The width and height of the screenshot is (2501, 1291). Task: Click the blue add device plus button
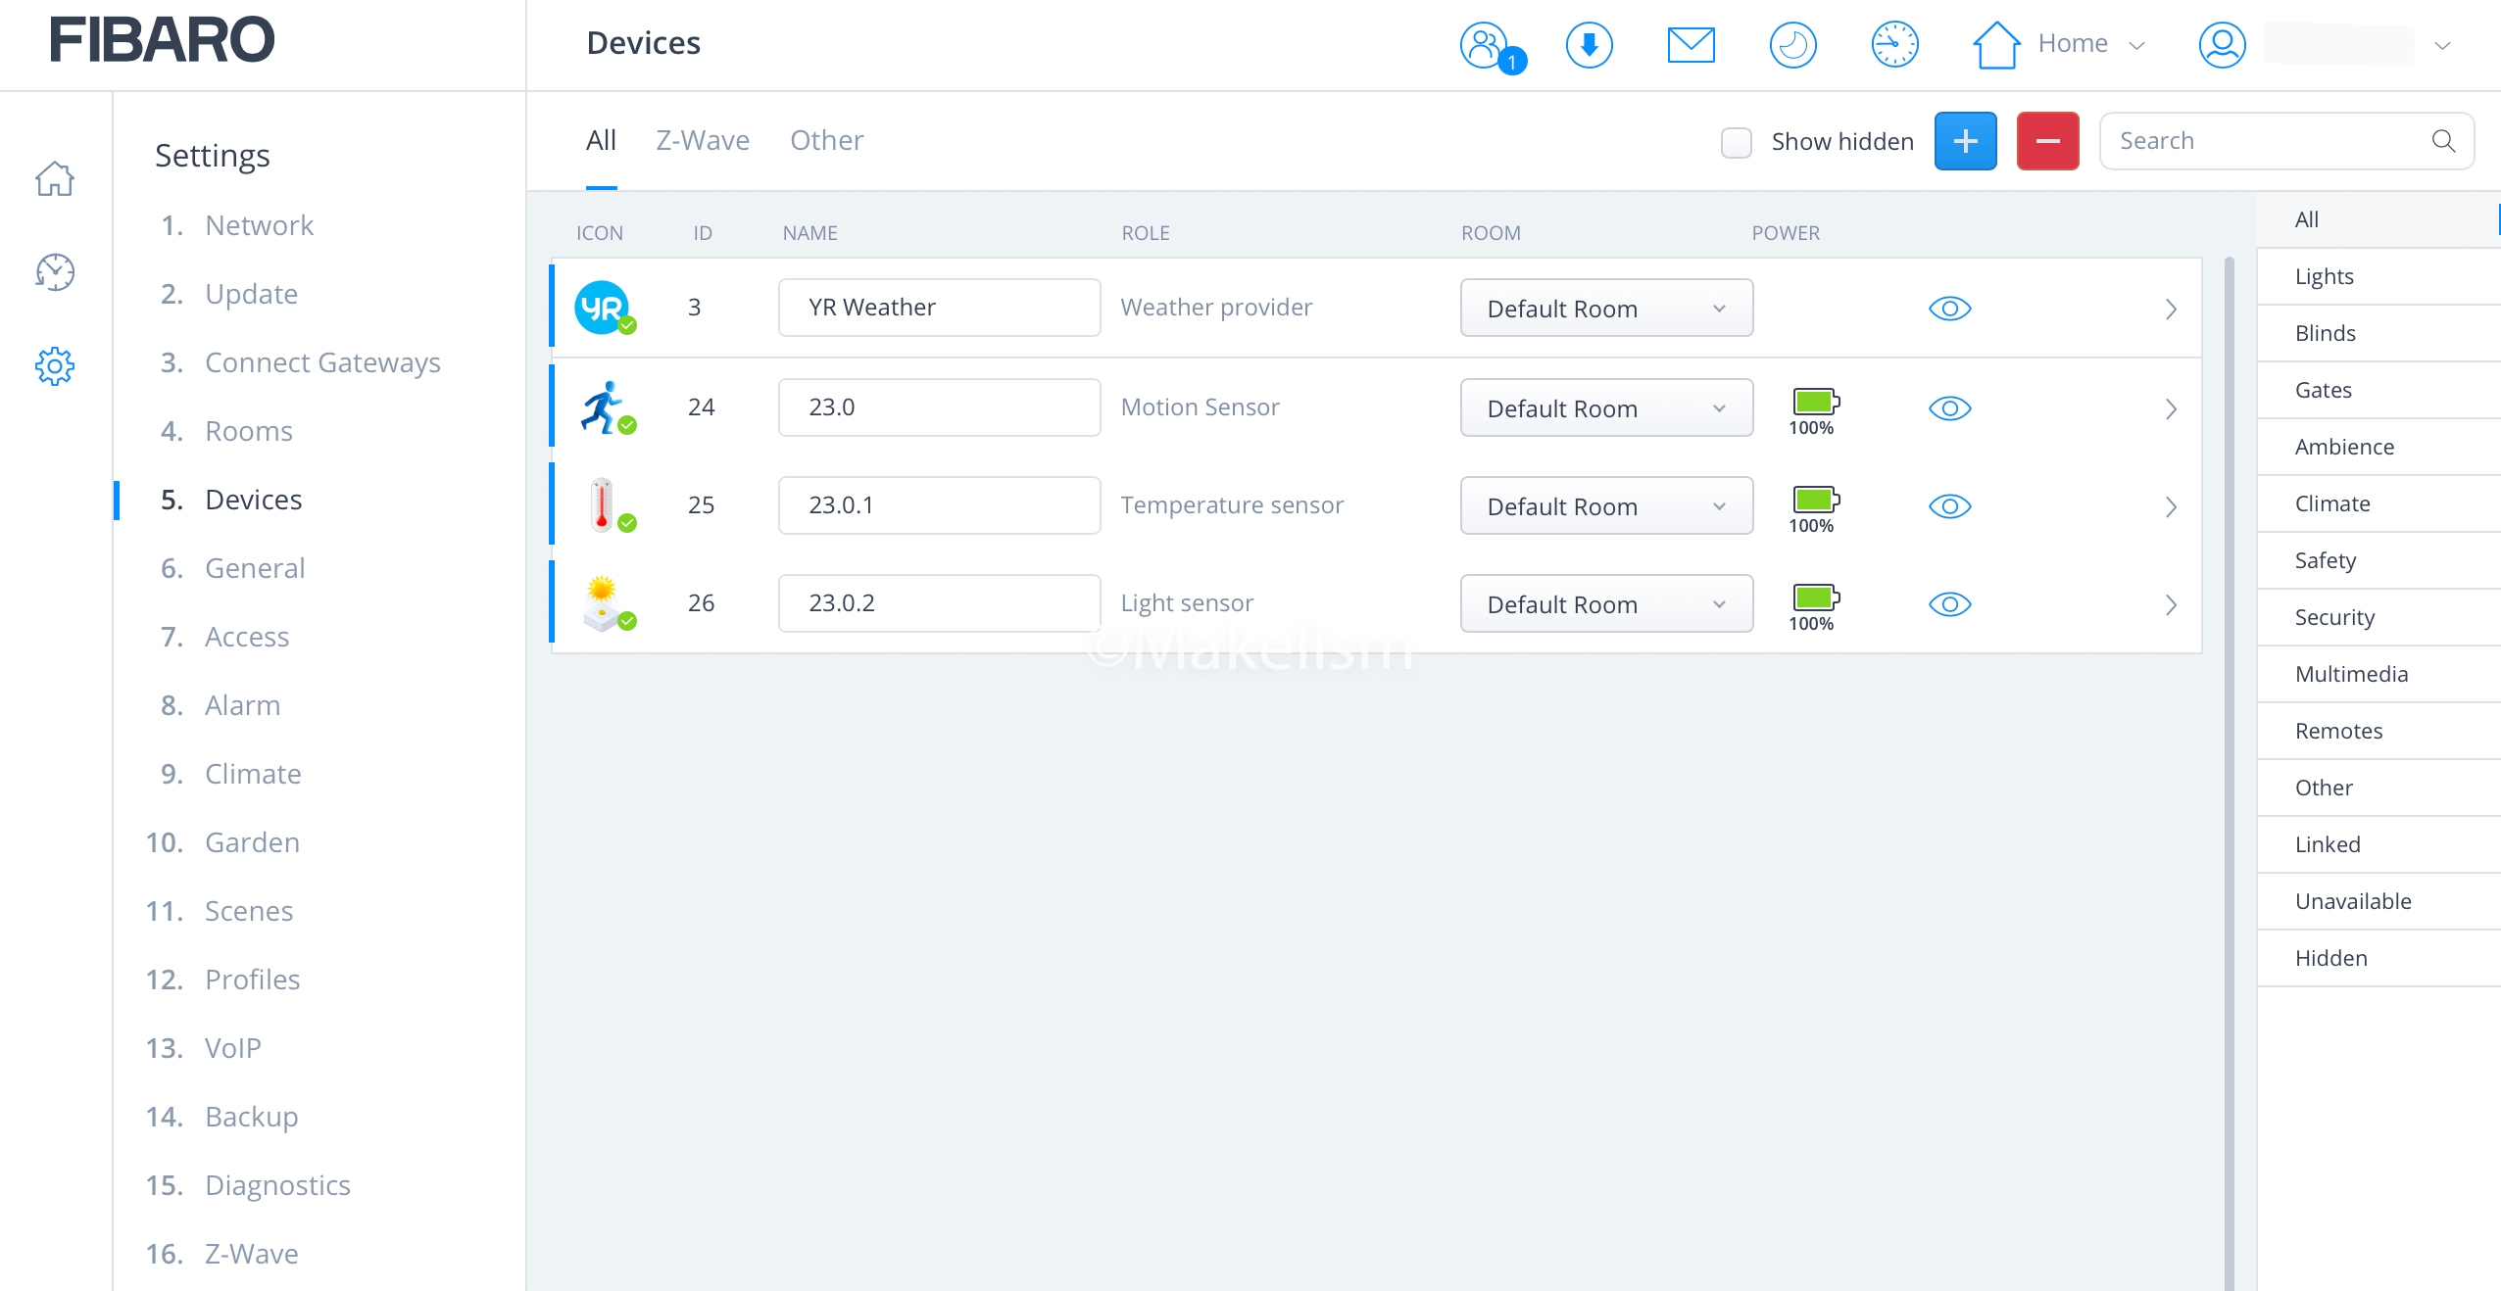coord(1965,142)
